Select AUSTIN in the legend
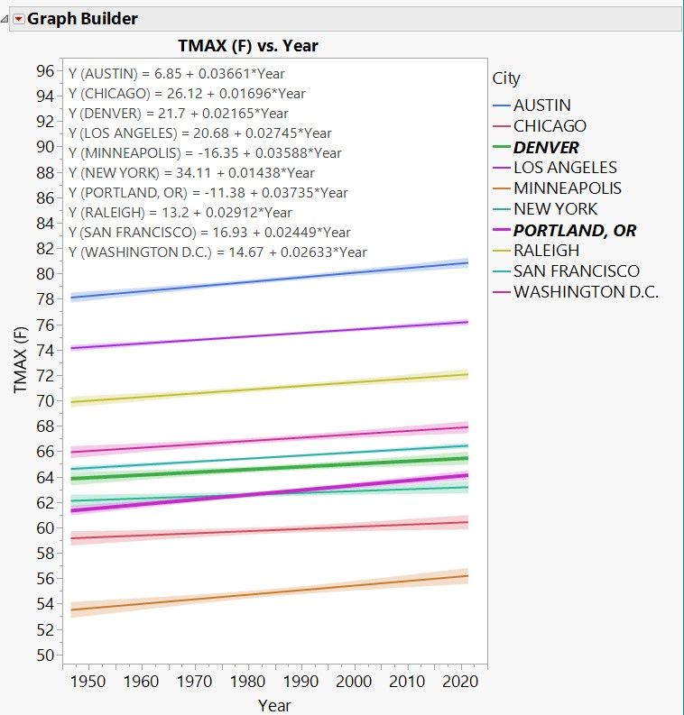 (542, 105)
